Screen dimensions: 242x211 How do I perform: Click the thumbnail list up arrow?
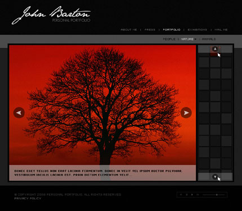(x=215, y=49)
